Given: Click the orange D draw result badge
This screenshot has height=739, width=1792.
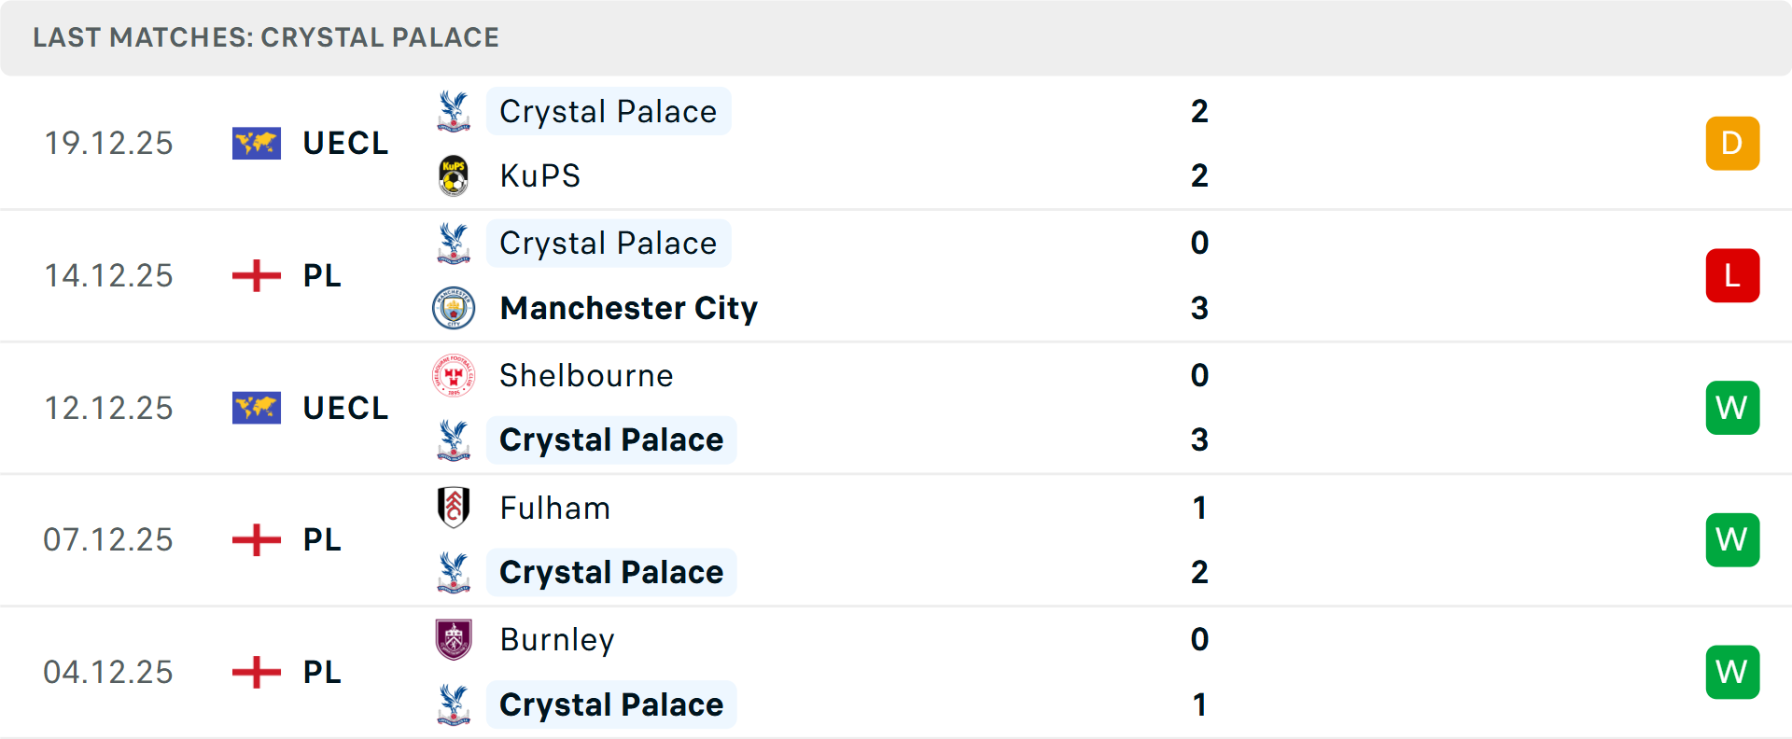Looking at the screenshot, I should click(1732, 144).
